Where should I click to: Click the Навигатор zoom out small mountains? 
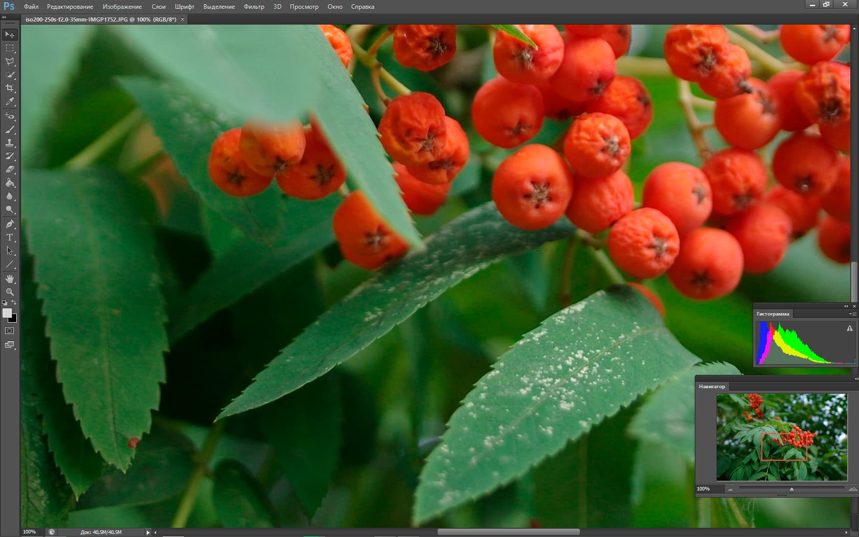click(x=730, y=489)
